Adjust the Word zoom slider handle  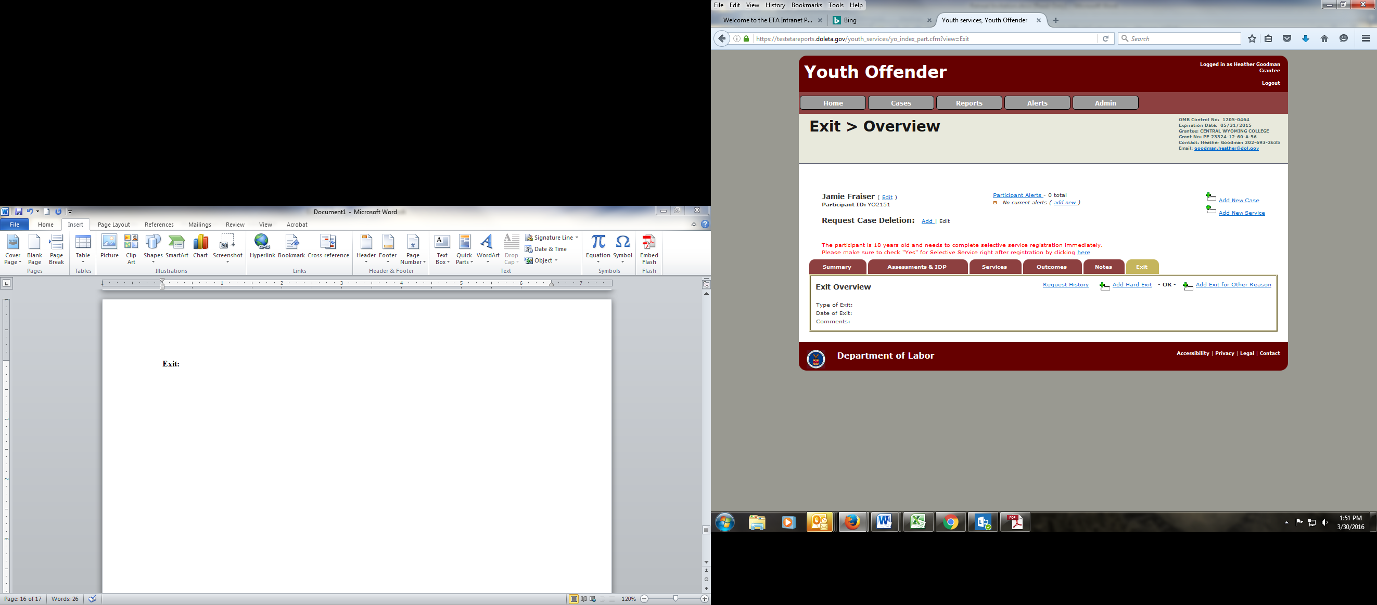tap(675, 599)
